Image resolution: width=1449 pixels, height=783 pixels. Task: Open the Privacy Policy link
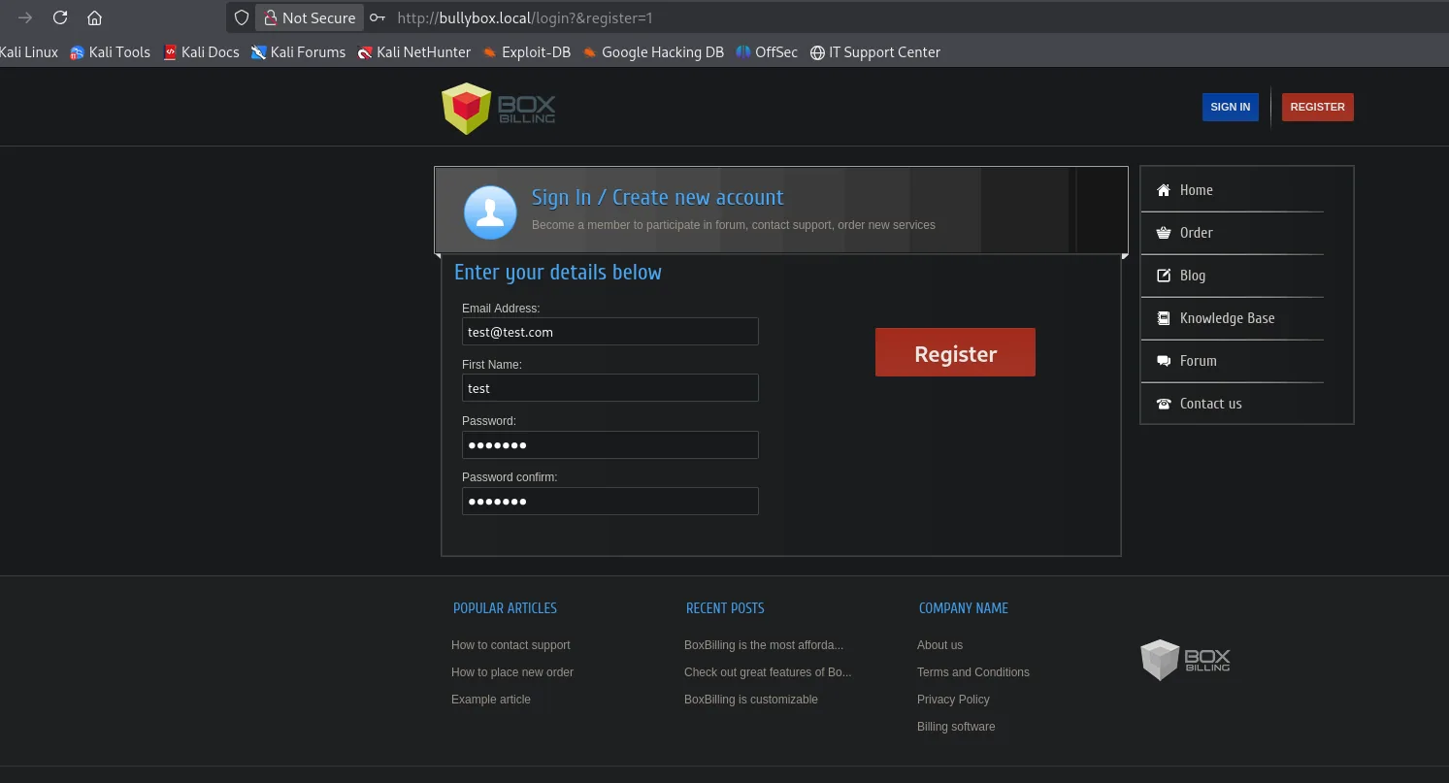953,700
